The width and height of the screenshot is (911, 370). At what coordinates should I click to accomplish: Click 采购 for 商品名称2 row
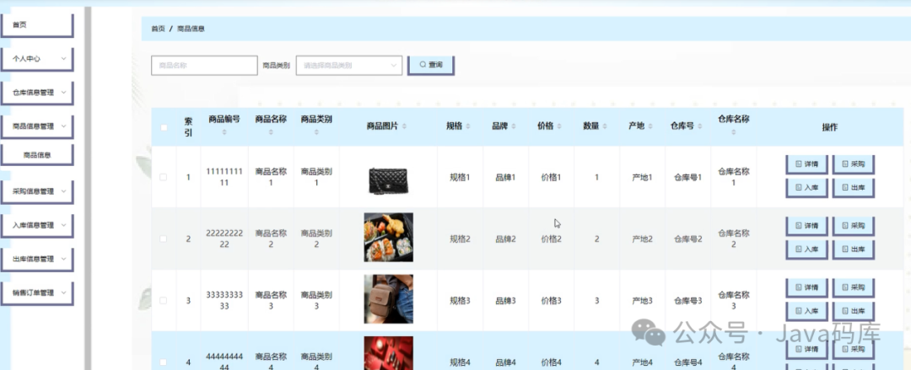854,226
